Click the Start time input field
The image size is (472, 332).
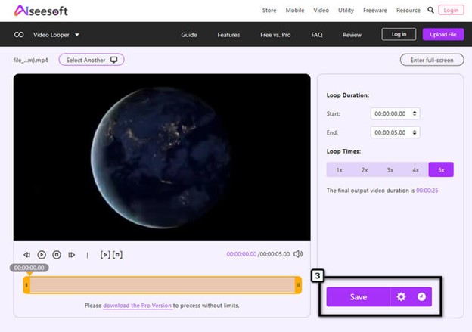(395, 113)
